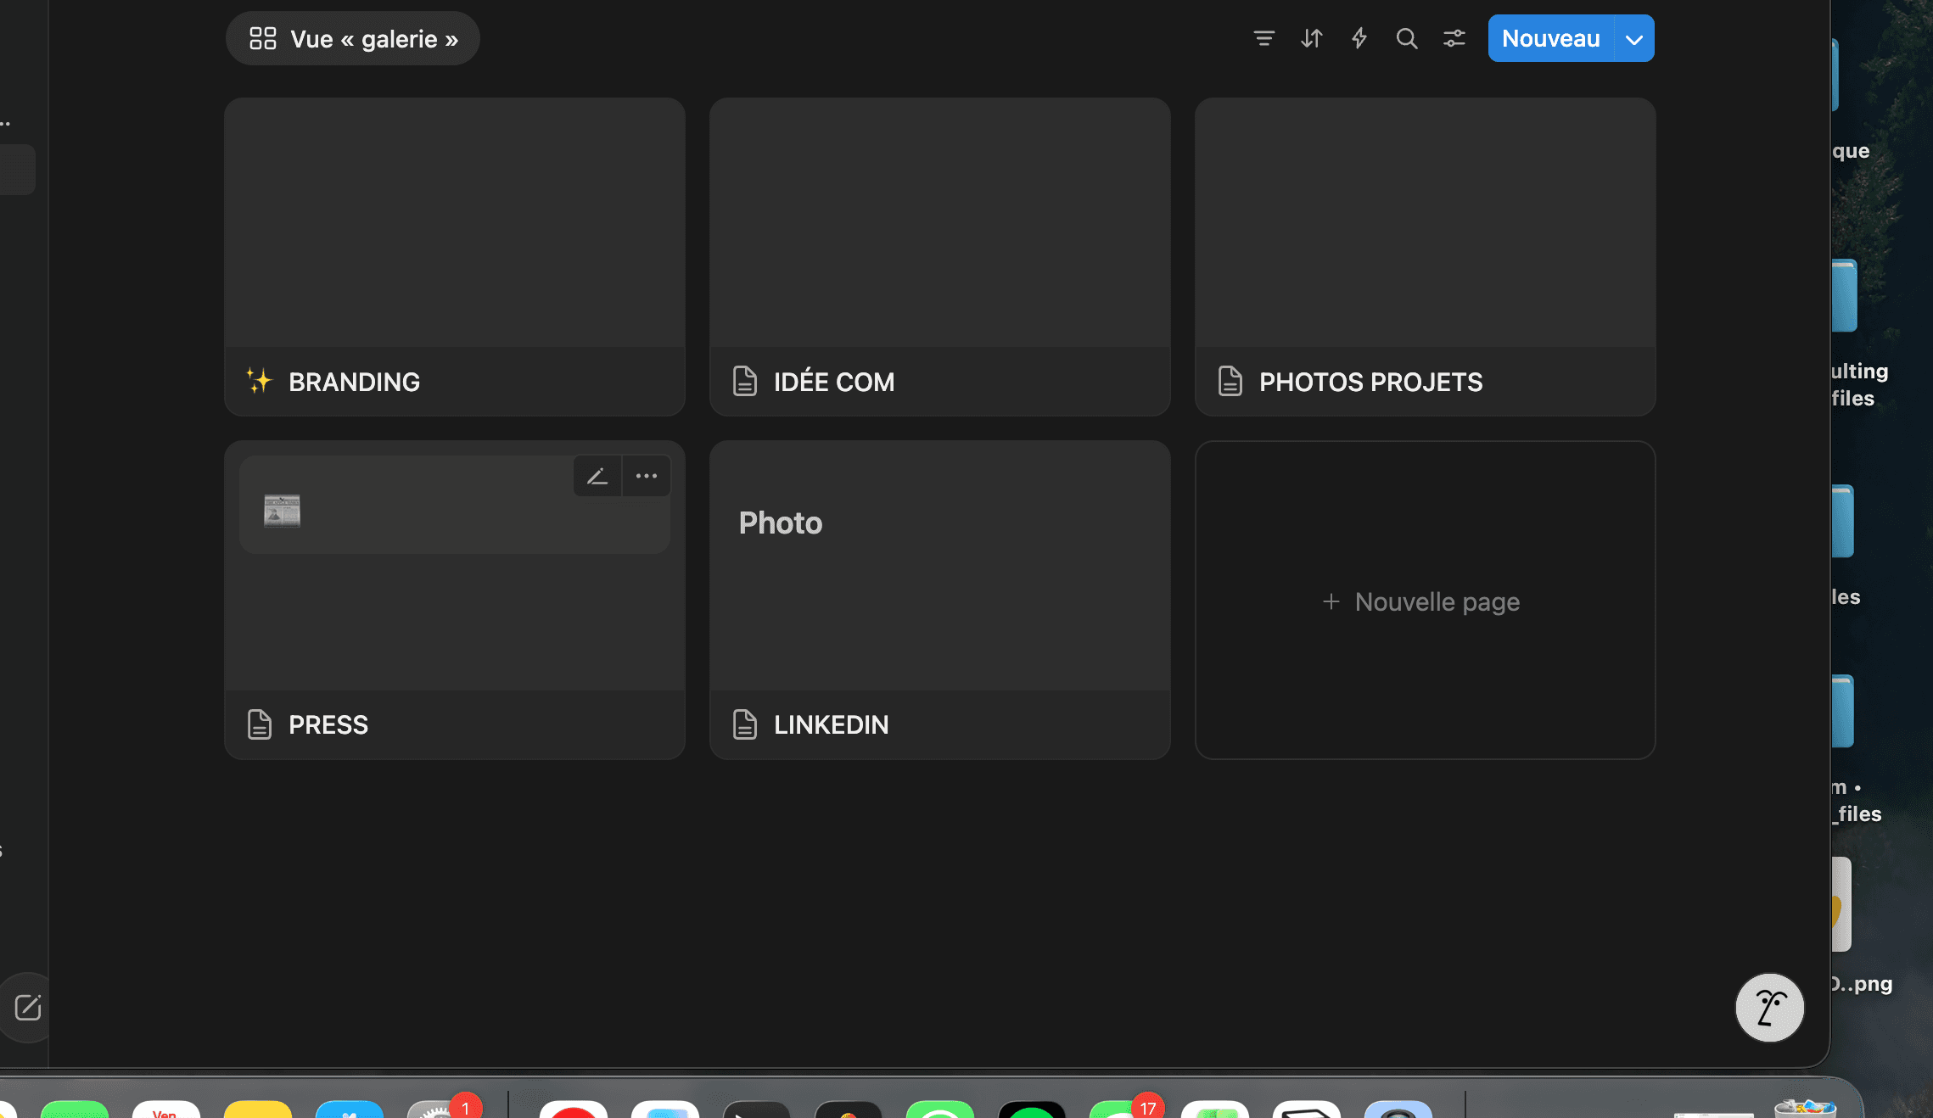
Task: Click the sort arrows icon
Action: [1311, 38]
